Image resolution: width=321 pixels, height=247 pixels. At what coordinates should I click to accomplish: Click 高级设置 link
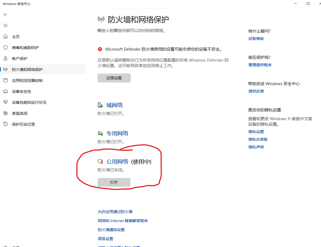(x=106, y=239)
